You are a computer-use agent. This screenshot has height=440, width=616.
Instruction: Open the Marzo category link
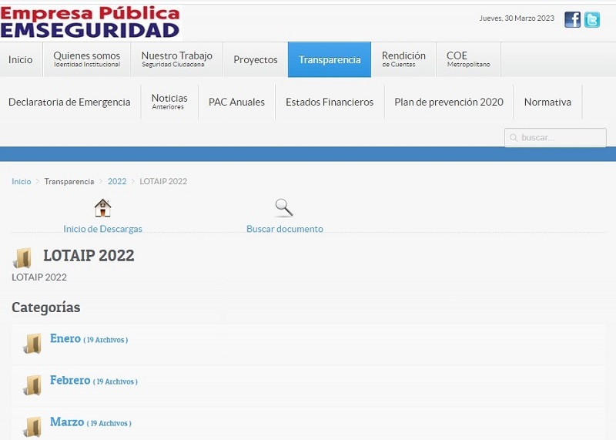(67, 422)
